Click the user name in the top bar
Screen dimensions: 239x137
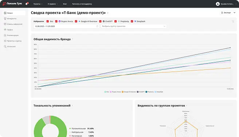(227, 4)
